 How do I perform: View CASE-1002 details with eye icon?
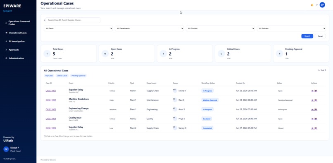coord(313,100)
